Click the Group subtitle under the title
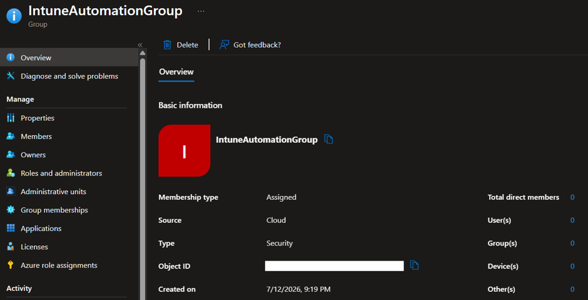Screen dimensions: 588x300 pyautogui.click(x=38, y=25)
